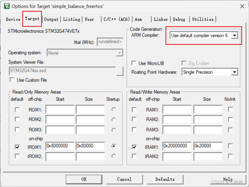Switch to the Device tab

click(x=13, y=19)
